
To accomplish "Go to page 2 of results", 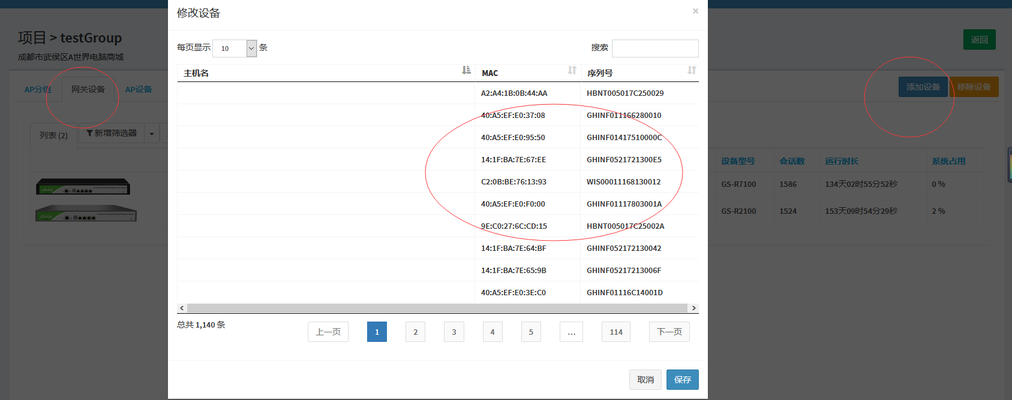I will (x=415, y=332).
